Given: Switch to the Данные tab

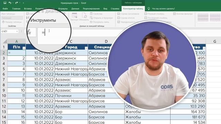Looking at the screenshot, I should pyautogui.click(x=75, y=9).
